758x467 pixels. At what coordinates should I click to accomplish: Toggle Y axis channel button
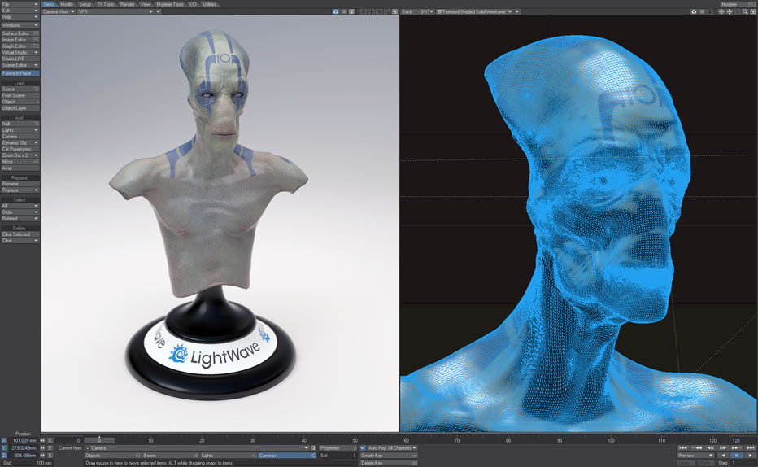point(4,448)
